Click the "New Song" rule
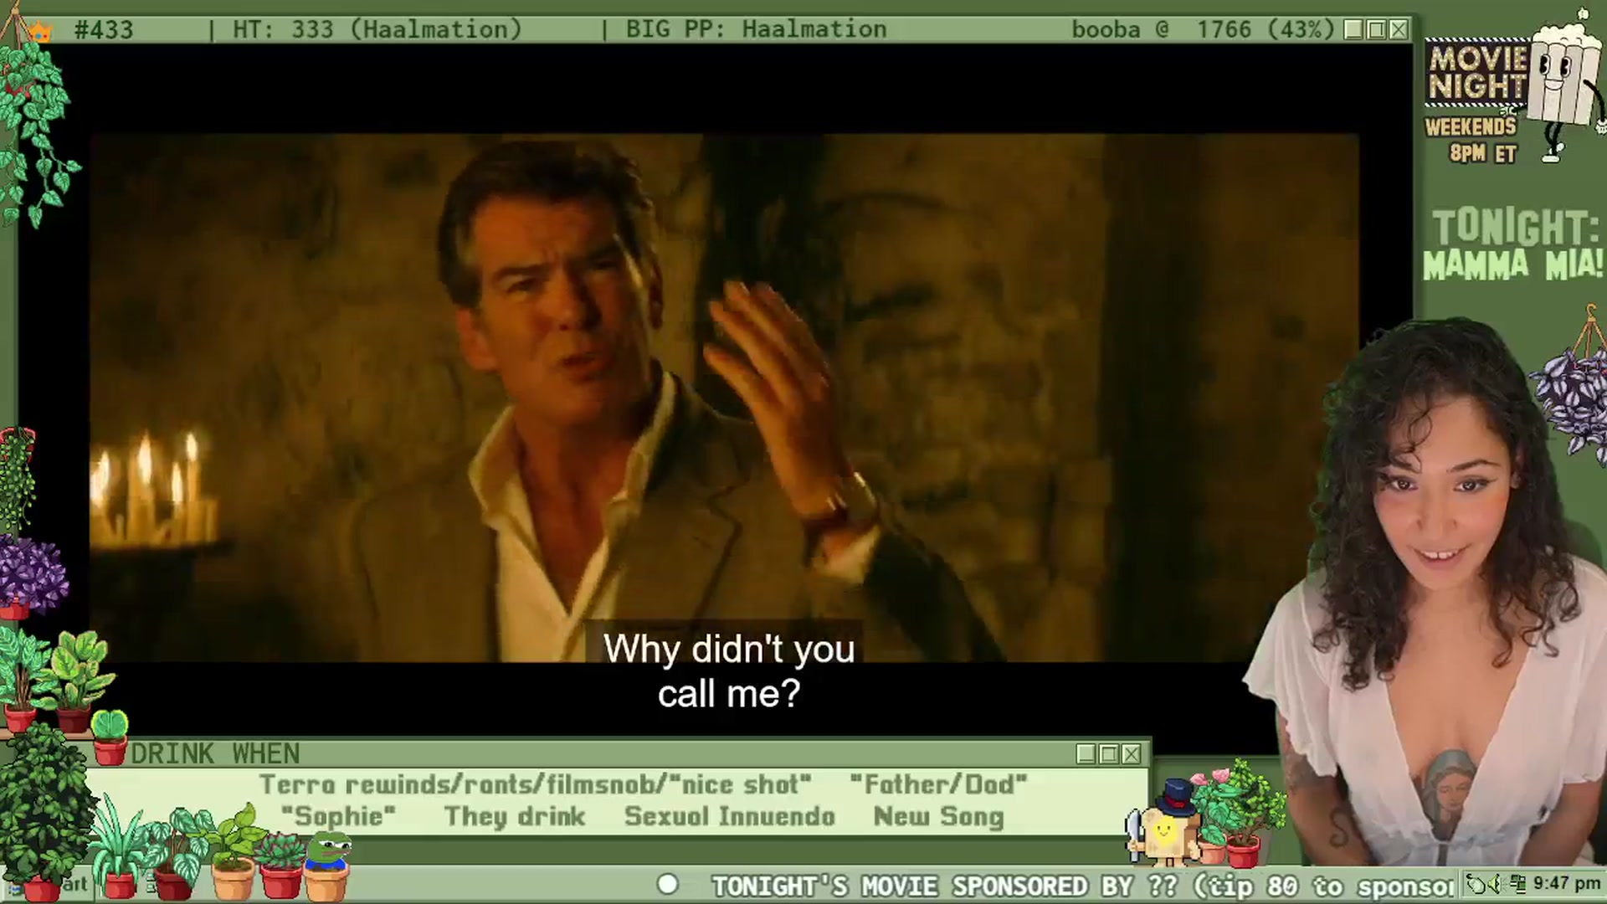Image resolution: width=1607 pixels, height=904 pixels. pyautogui.click(x=938, y=817)
